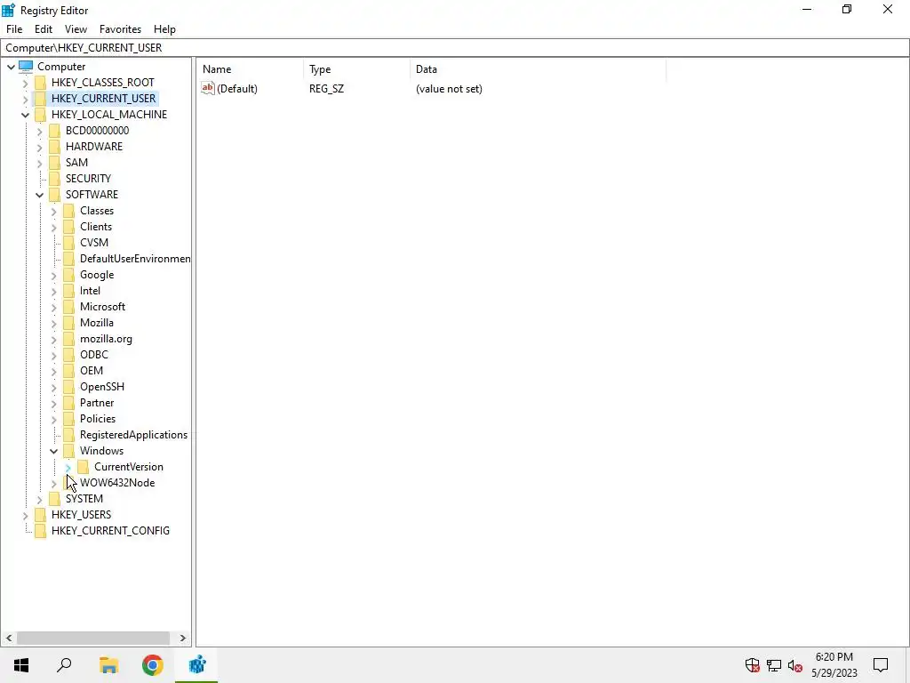Open Google Chrome from the taskbar
This screenshot has height=683, width=910.
point(153,665)
